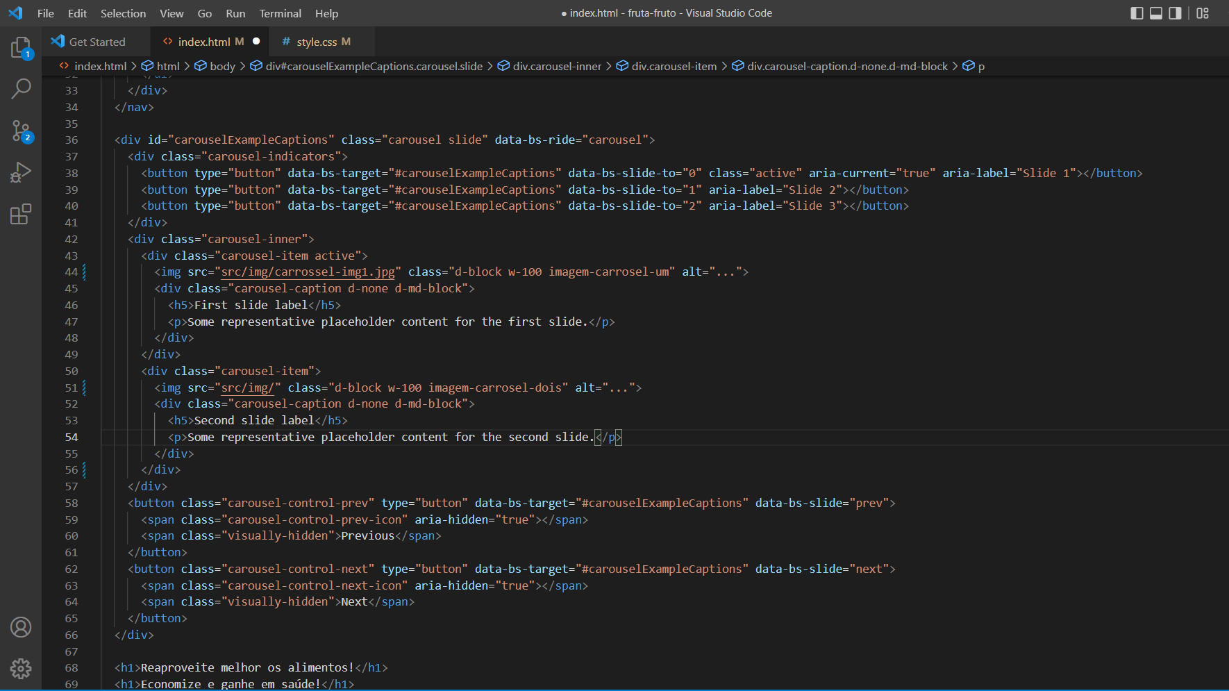Click 'Slide 1' aria-label value

pyautogui.click(x=1046, y=173)
